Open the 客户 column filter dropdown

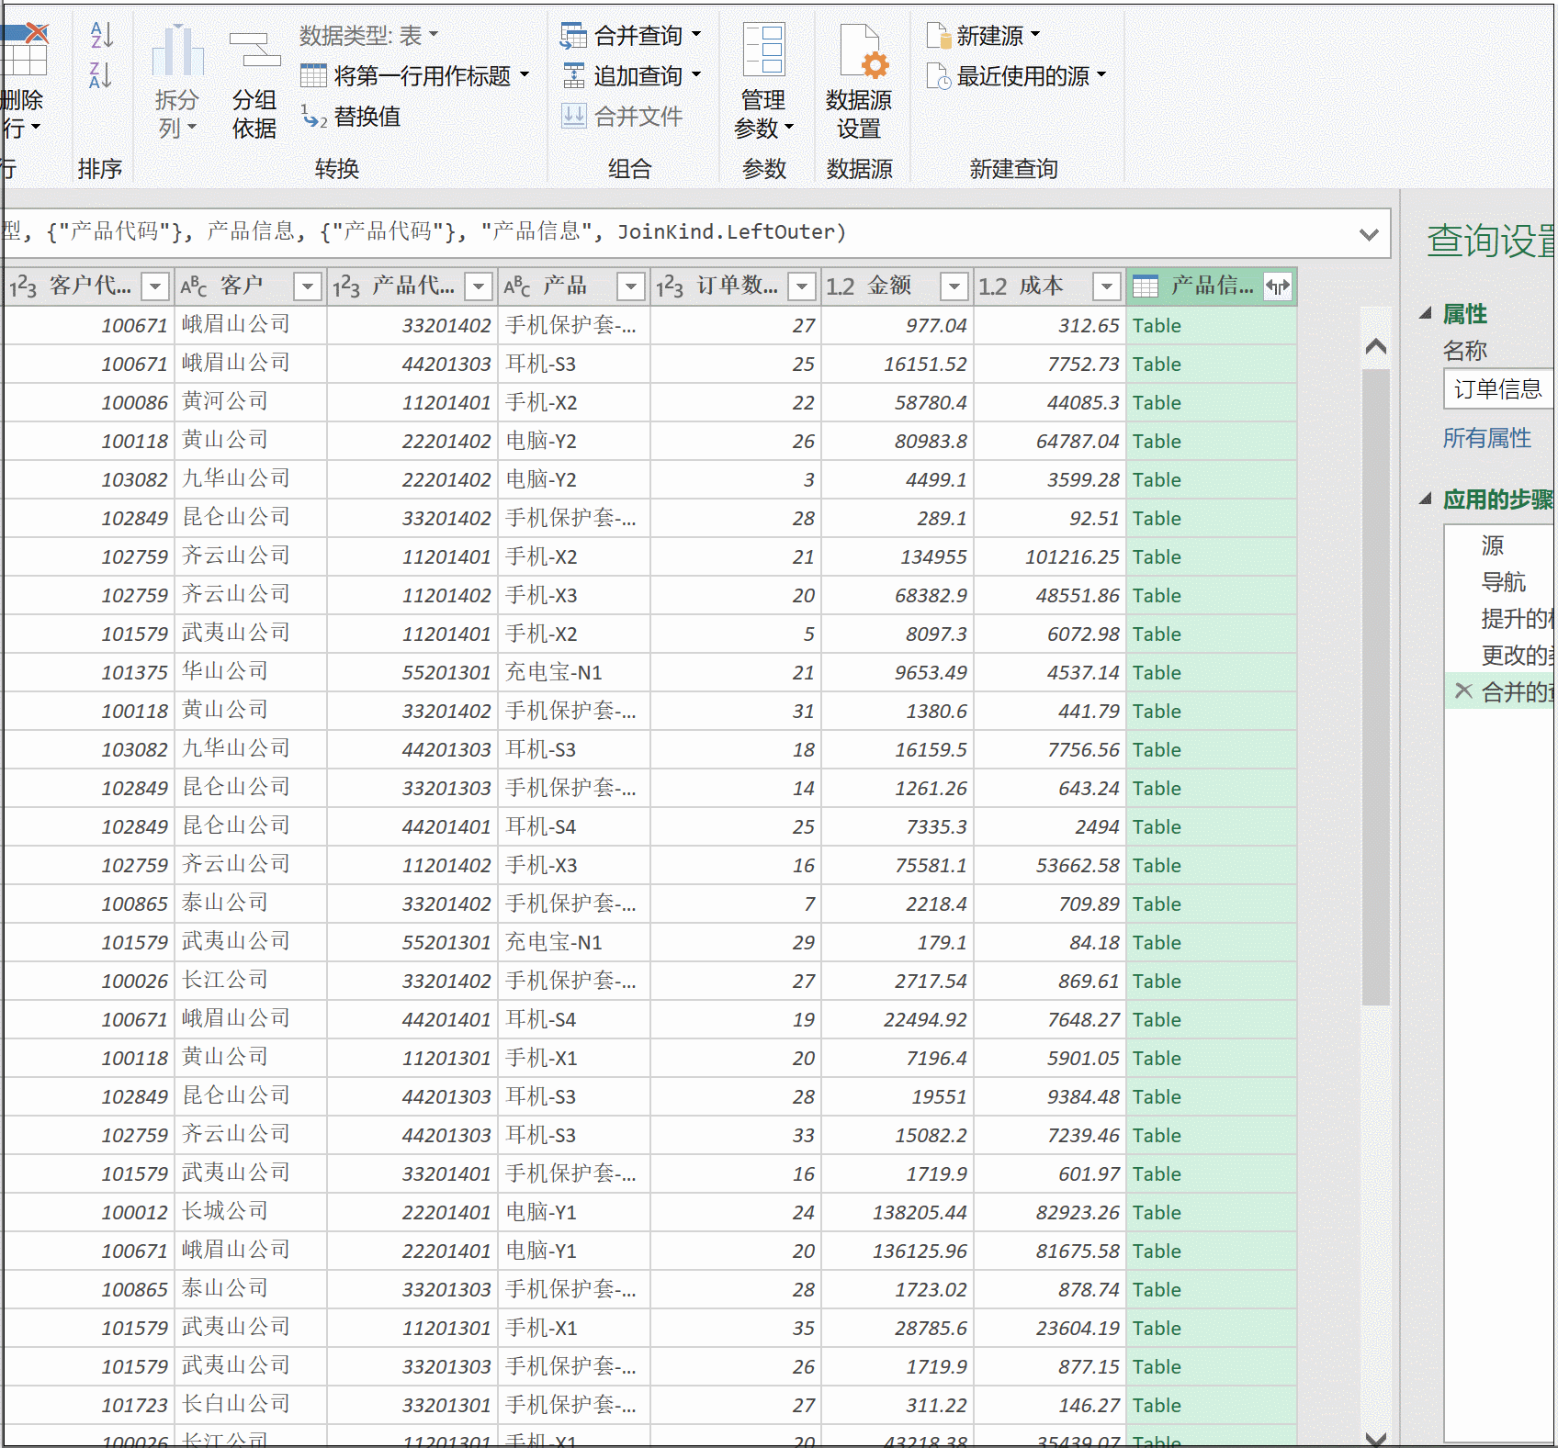point(308,287)
